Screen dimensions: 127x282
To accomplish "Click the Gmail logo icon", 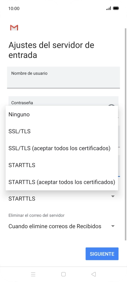I will click(x=14, y=28).
